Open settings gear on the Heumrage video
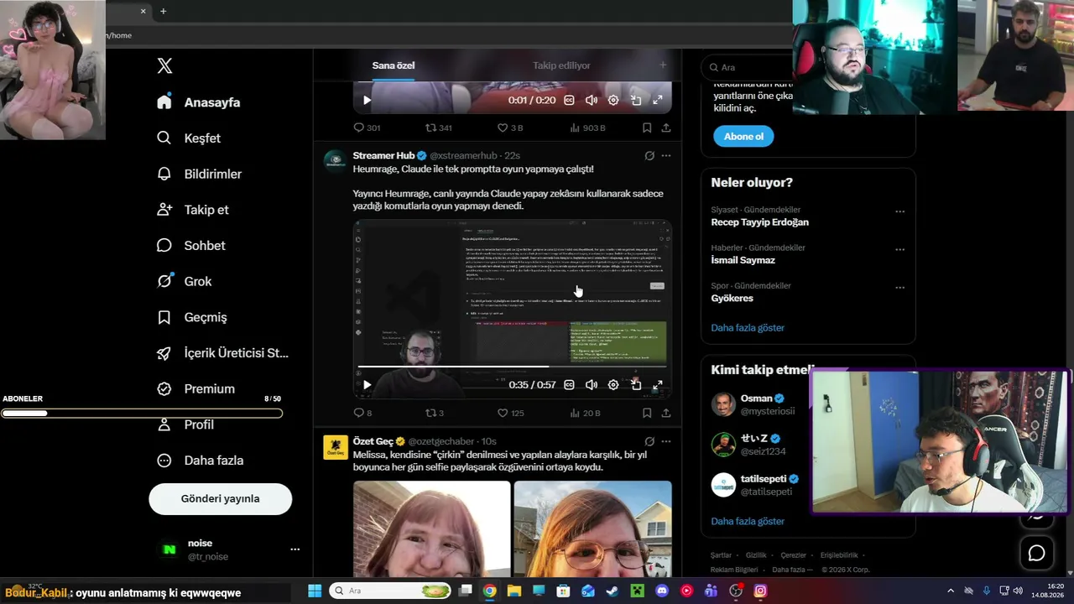 coord(613,385)
